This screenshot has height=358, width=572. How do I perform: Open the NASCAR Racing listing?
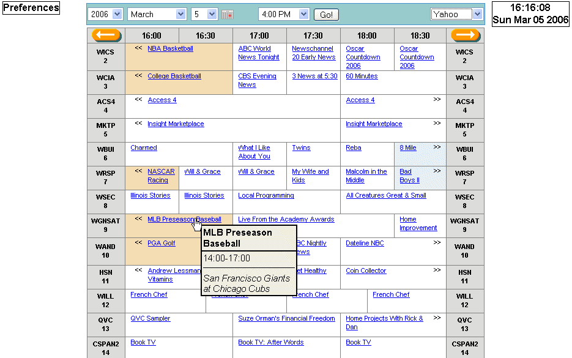point(161,176)
